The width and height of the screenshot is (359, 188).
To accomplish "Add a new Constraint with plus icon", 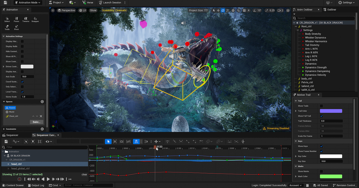I will [x=42, y=129].
